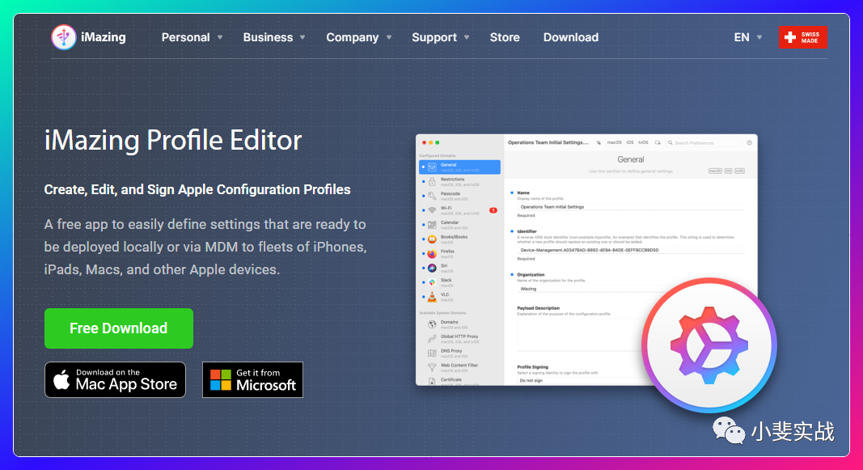Click the 'Available System Domains' sidebar header
The image size is (863, 470).
point(442,312)
